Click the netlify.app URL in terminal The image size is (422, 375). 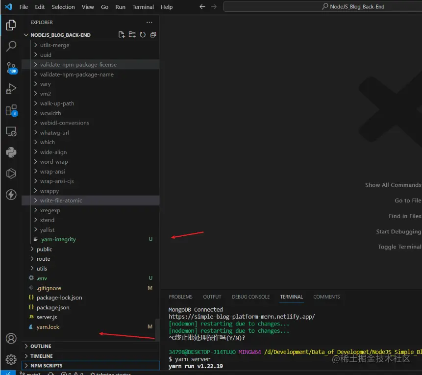242,317
